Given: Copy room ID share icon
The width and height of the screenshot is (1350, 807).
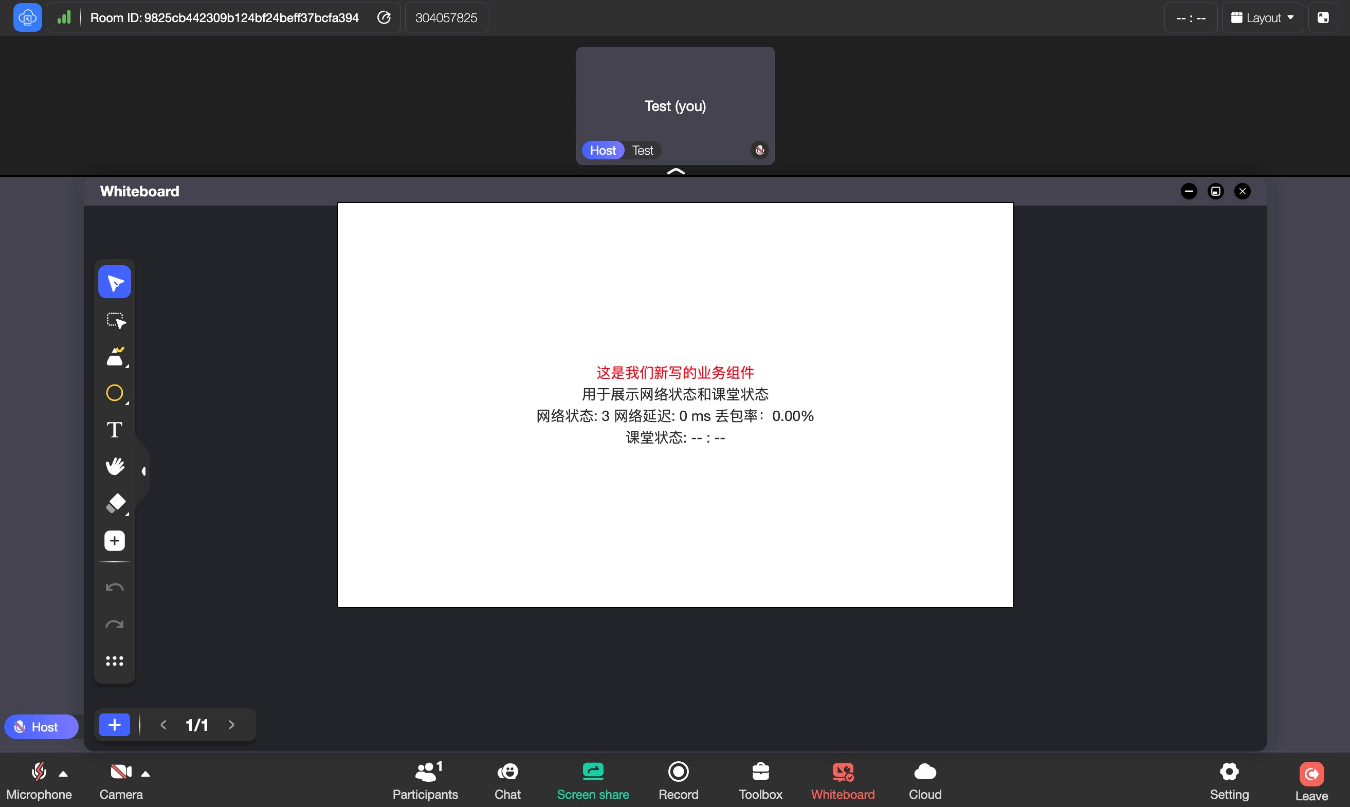Looking at the screenshot, I should pyautogui.click(x=384, y=18).
